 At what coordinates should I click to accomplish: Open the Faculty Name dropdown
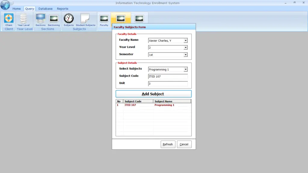point(186,40)
